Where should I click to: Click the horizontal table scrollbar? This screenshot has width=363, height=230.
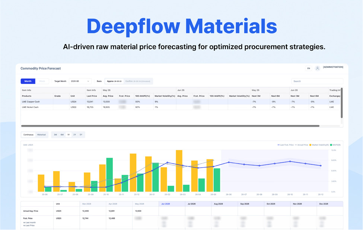coord(170,126)
